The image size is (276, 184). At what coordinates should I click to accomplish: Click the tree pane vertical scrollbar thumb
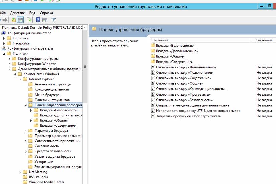tap(85, 67)
